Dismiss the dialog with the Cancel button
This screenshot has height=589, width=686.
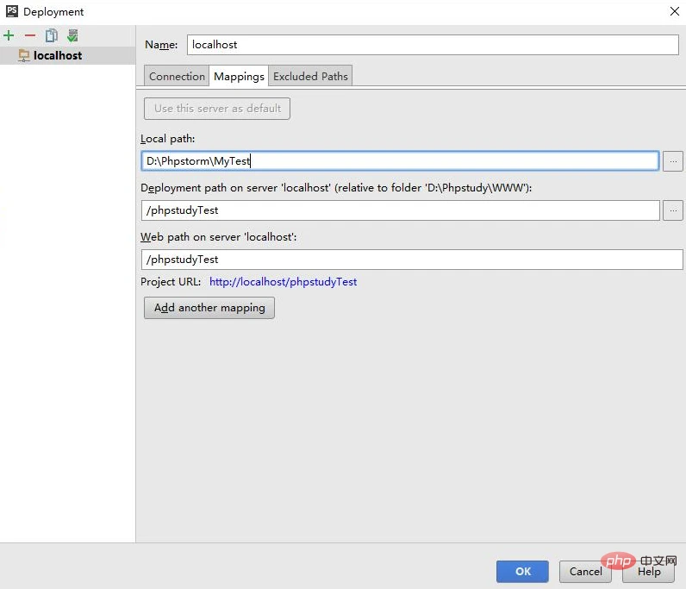[585, 571]
